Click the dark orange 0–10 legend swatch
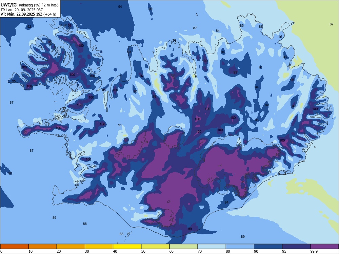339x254 pixels. click(x=14, y=247)
